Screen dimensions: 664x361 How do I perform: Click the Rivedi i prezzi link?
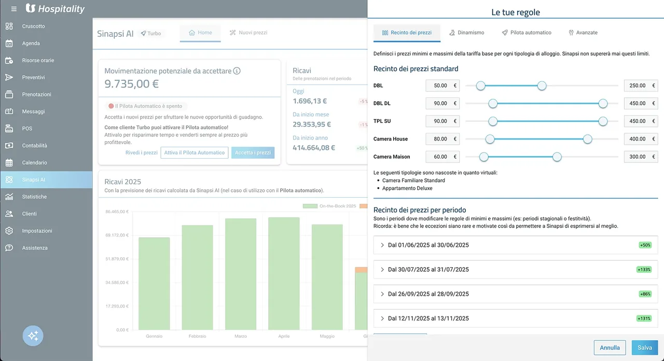[x=142, y=153]
